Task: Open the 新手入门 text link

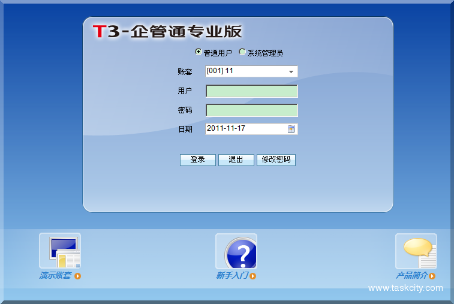Action: [x=231, y=276]
